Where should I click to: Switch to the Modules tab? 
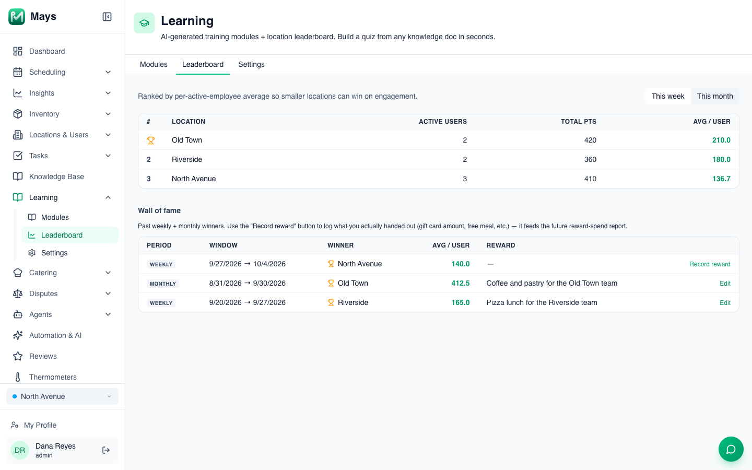tap(154, 64)
